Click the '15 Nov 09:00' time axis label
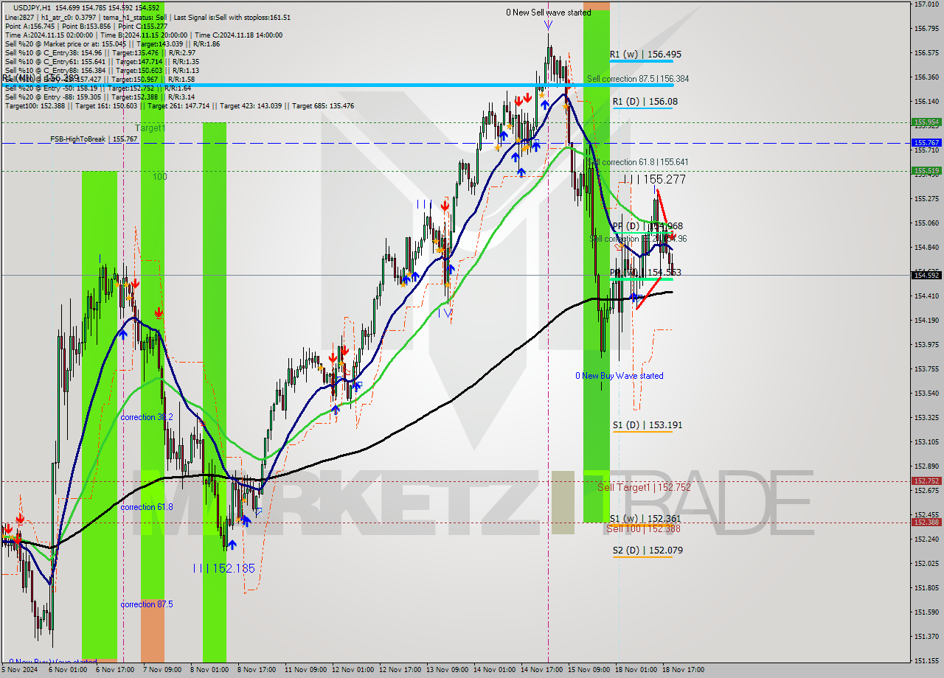 589,670
